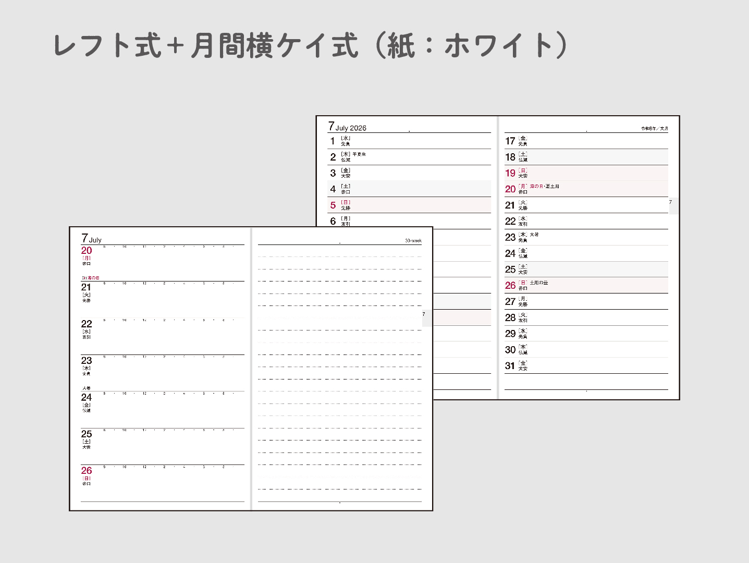Click month index tab 7 on weekly memo page
Screen dimensions: 749x563
424,315
